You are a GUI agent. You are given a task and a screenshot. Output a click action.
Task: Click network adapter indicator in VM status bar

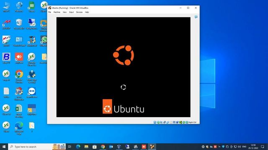click(x=165, y=122)
